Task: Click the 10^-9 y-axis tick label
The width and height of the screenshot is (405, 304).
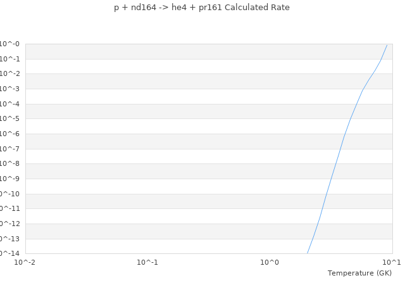Action: (x=9, y=179)
